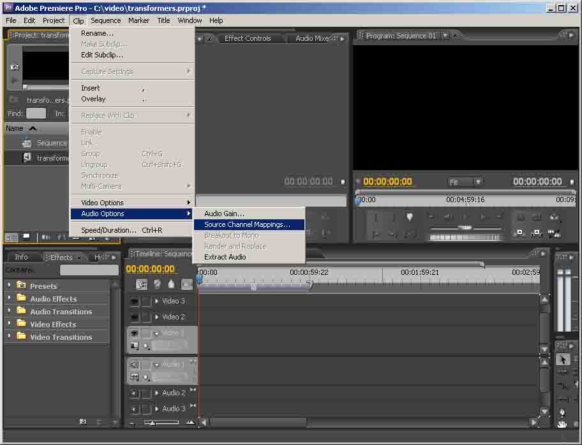Click the Presets folder icon in Effects panel

(21, 285)
